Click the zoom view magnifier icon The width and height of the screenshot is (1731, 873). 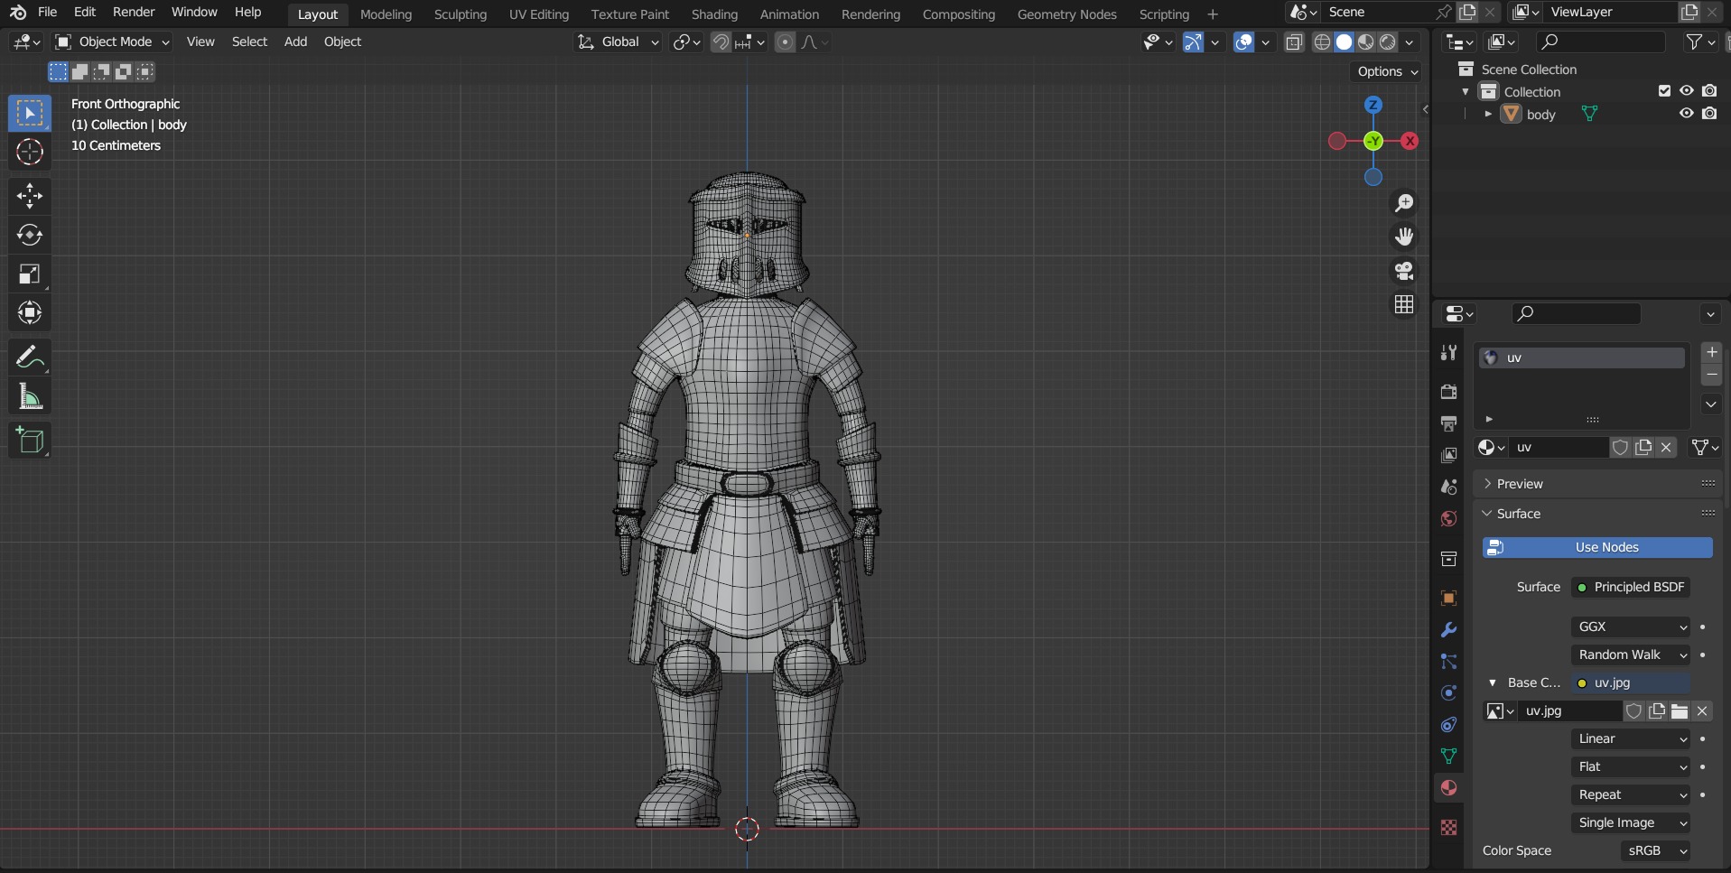click(x=1404, y=203)
